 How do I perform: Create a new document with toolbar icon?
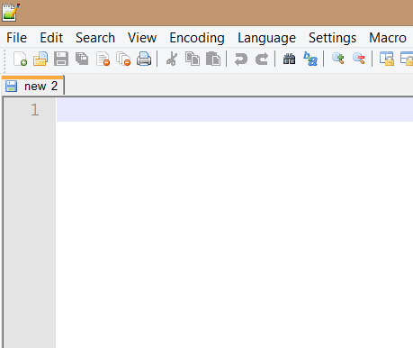point(20,59)
